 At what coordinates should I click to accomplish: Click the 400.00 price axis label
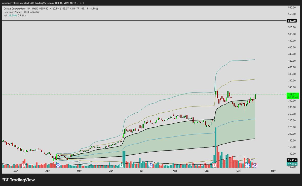coord(292,67)
